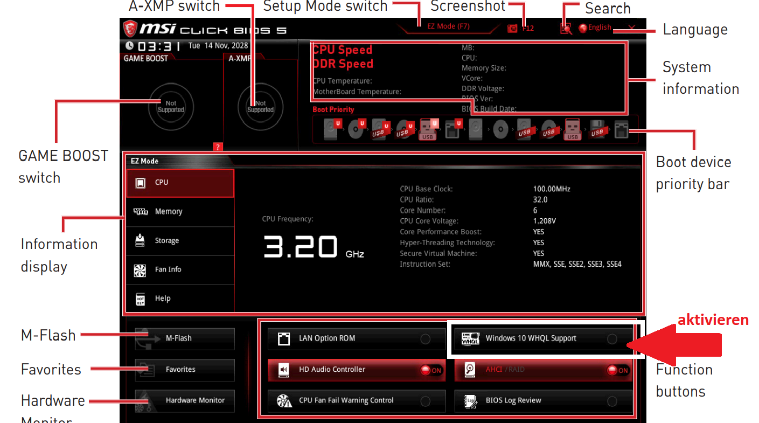Click the Memory Size label
Image resolution: width=759 pixels, height=423 pixels.
[x=484, y=68]
